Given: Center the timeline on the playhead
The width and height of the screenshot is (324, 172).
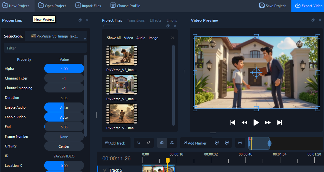Looking at the screenshot, I should pos(240,143).
